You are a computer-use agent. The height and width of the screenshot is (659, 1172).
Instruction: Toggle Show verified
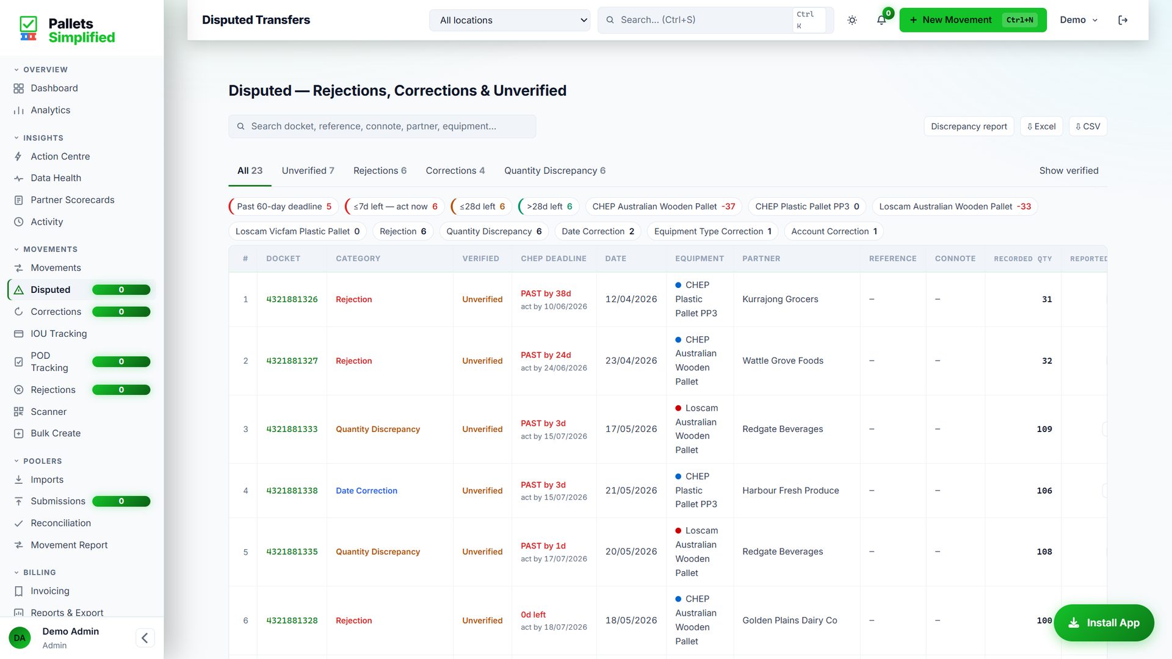(1068, 171)
